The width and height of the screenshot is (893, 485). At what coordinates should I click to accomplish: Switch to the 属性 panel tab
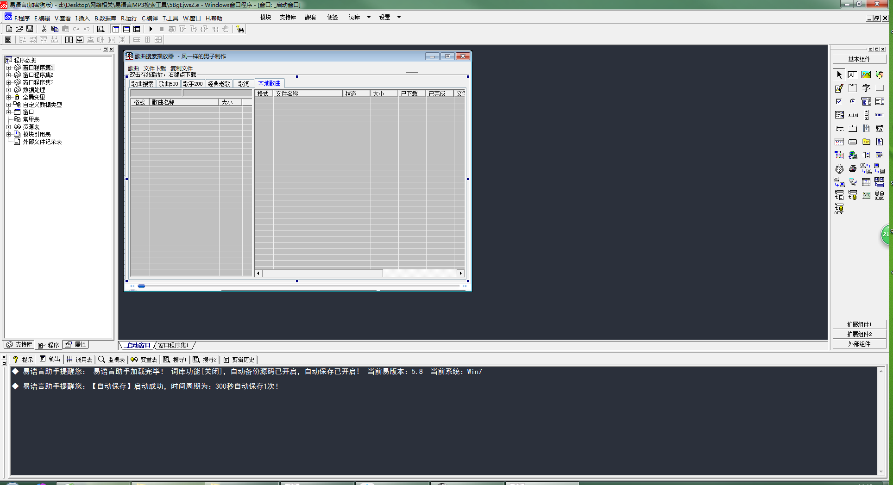pos(75,345)
